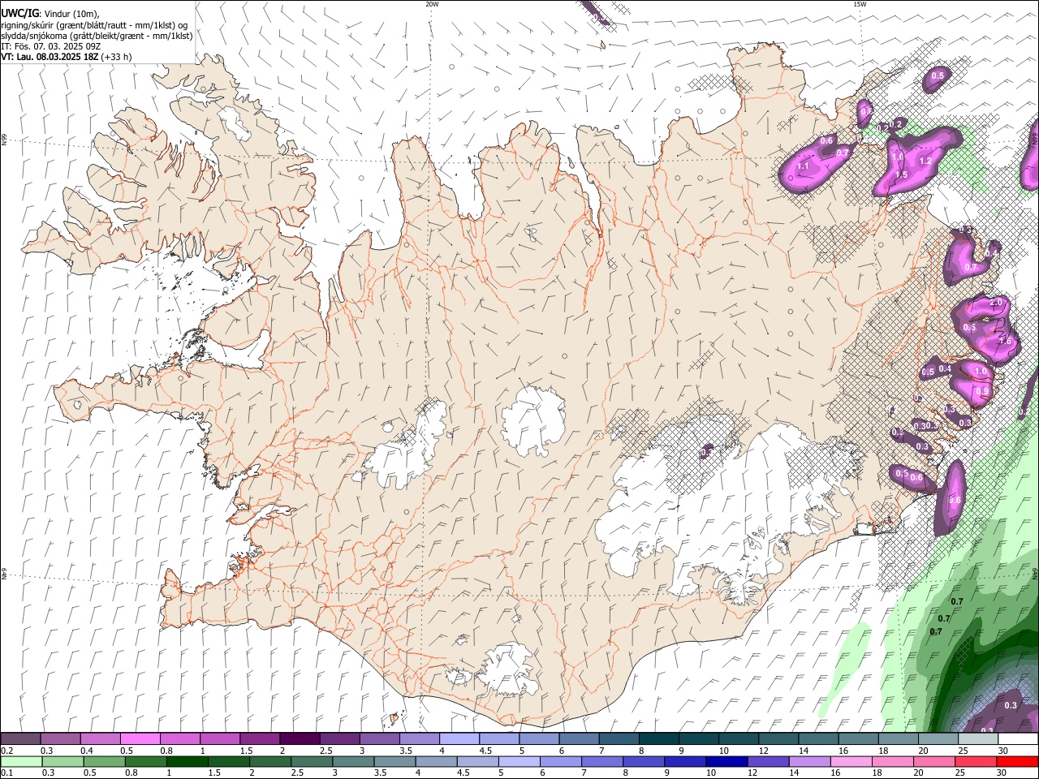Click the dark mauve snow swatch at 0.2
Viewport: 1039px width, 779px height.
tap(20, 738)
